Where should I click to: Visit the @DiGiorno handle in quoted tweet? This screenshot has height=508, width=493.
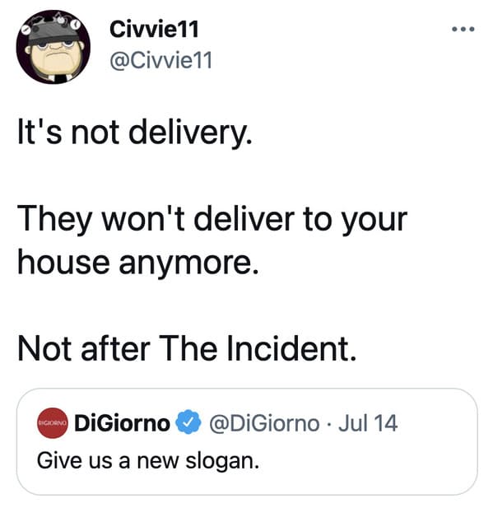(x=265, y=423)
